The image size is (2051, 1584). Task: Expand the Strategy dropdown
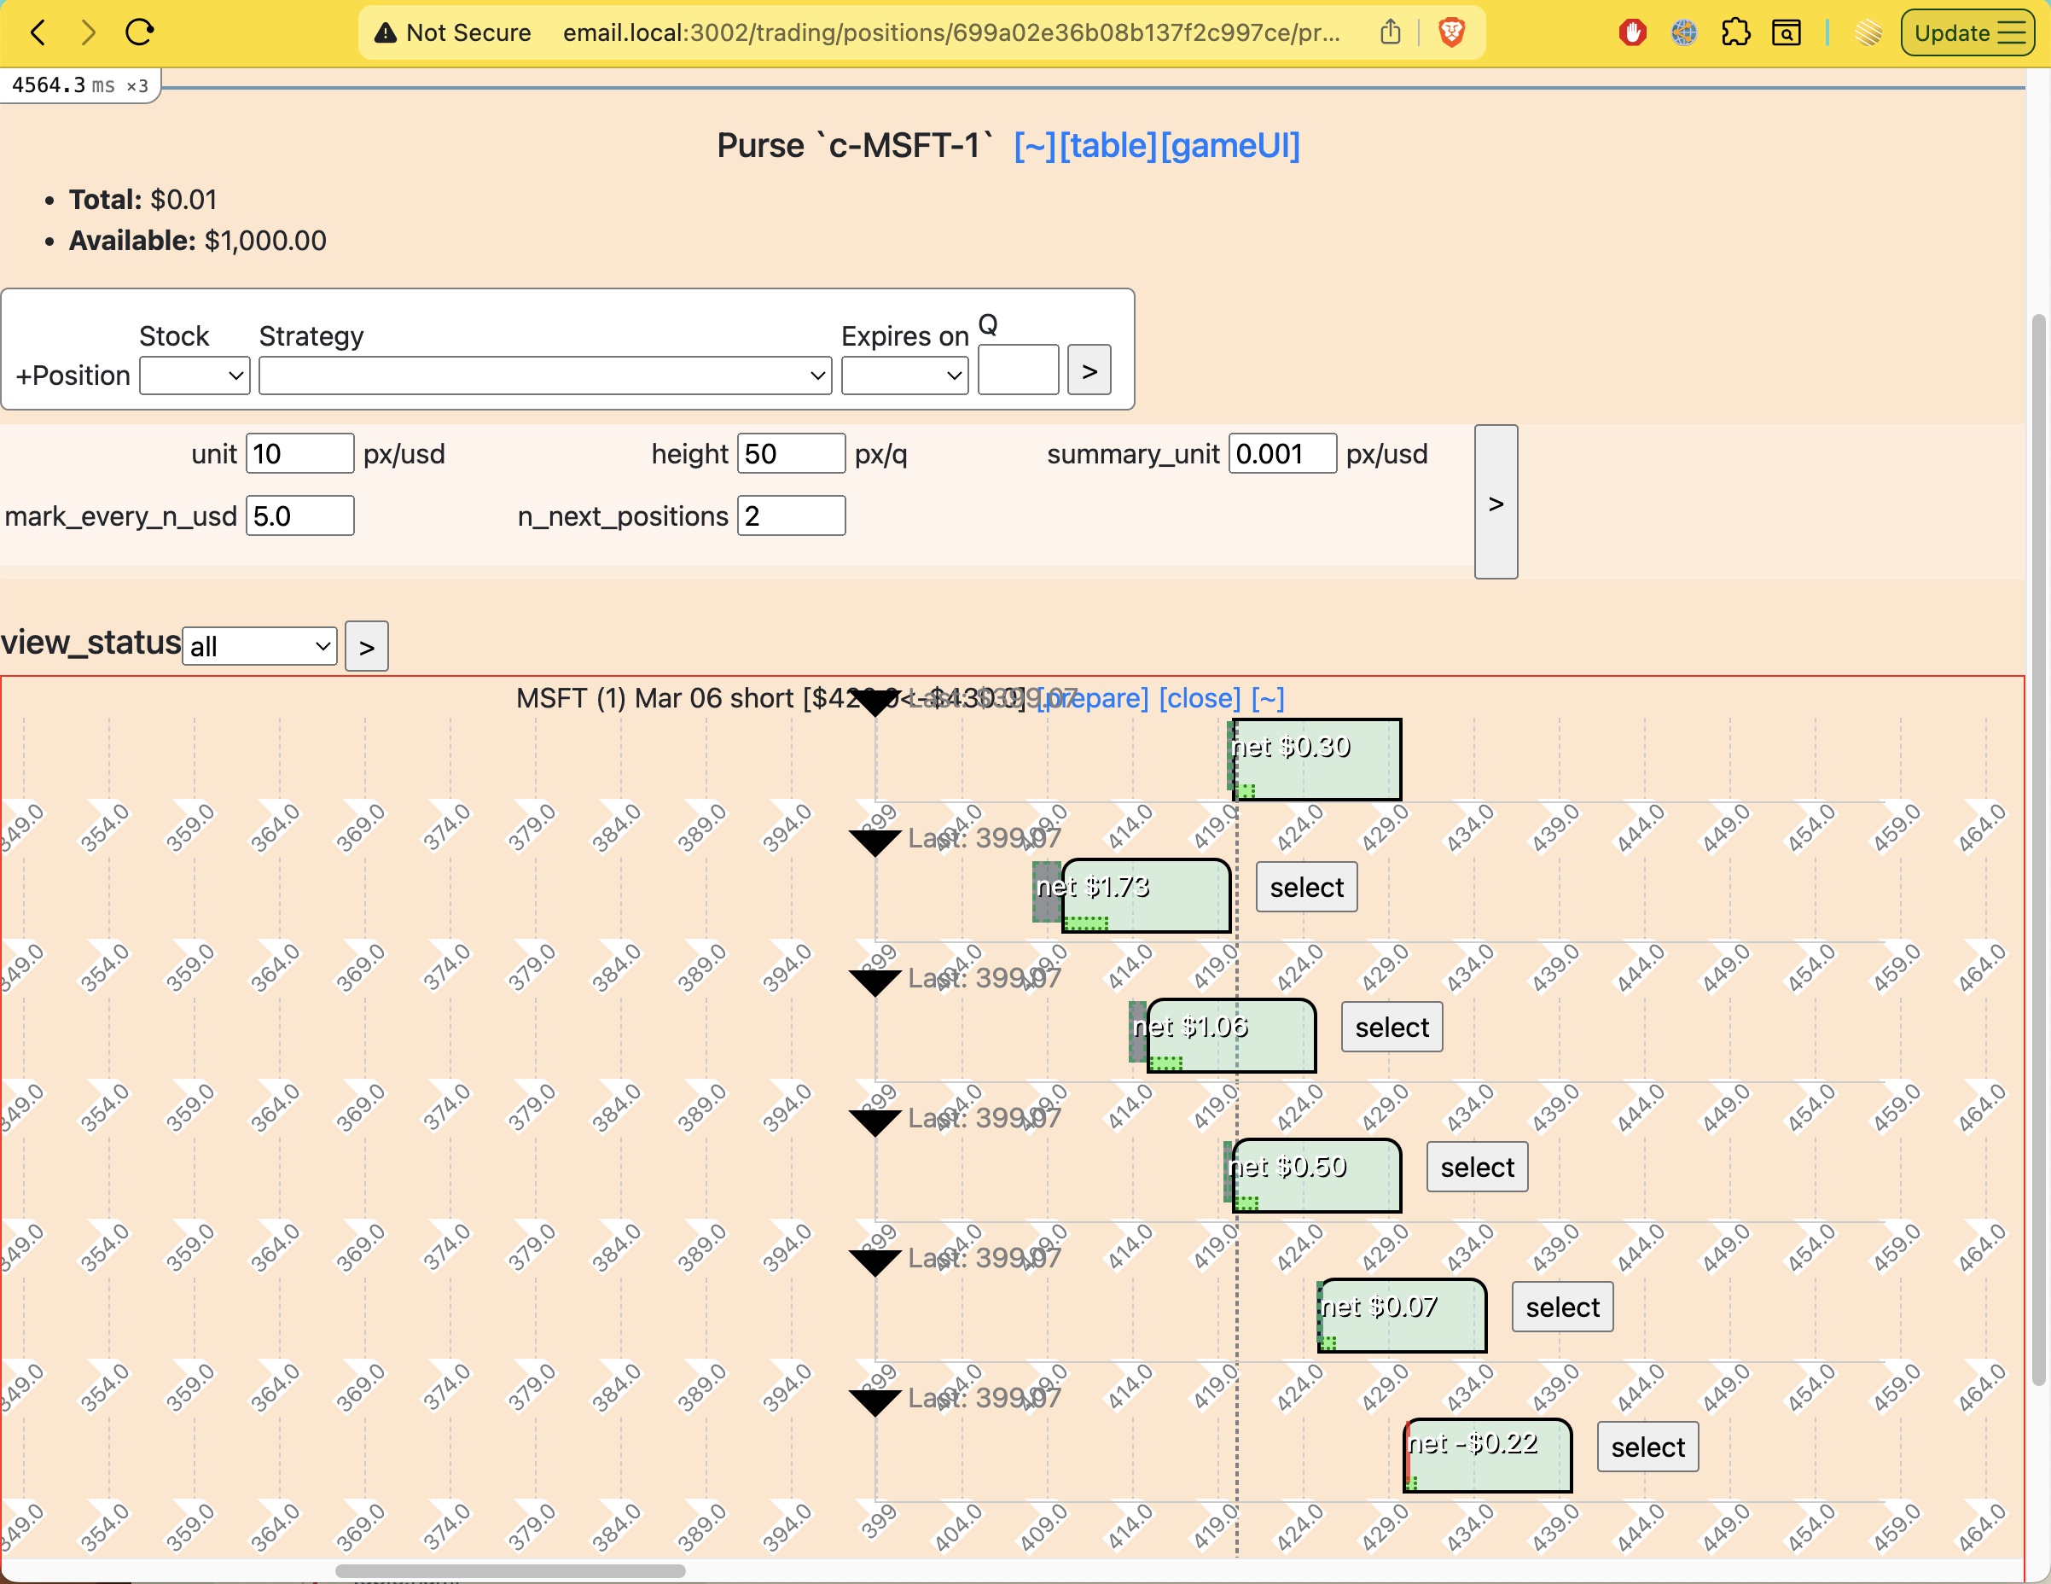544,376
